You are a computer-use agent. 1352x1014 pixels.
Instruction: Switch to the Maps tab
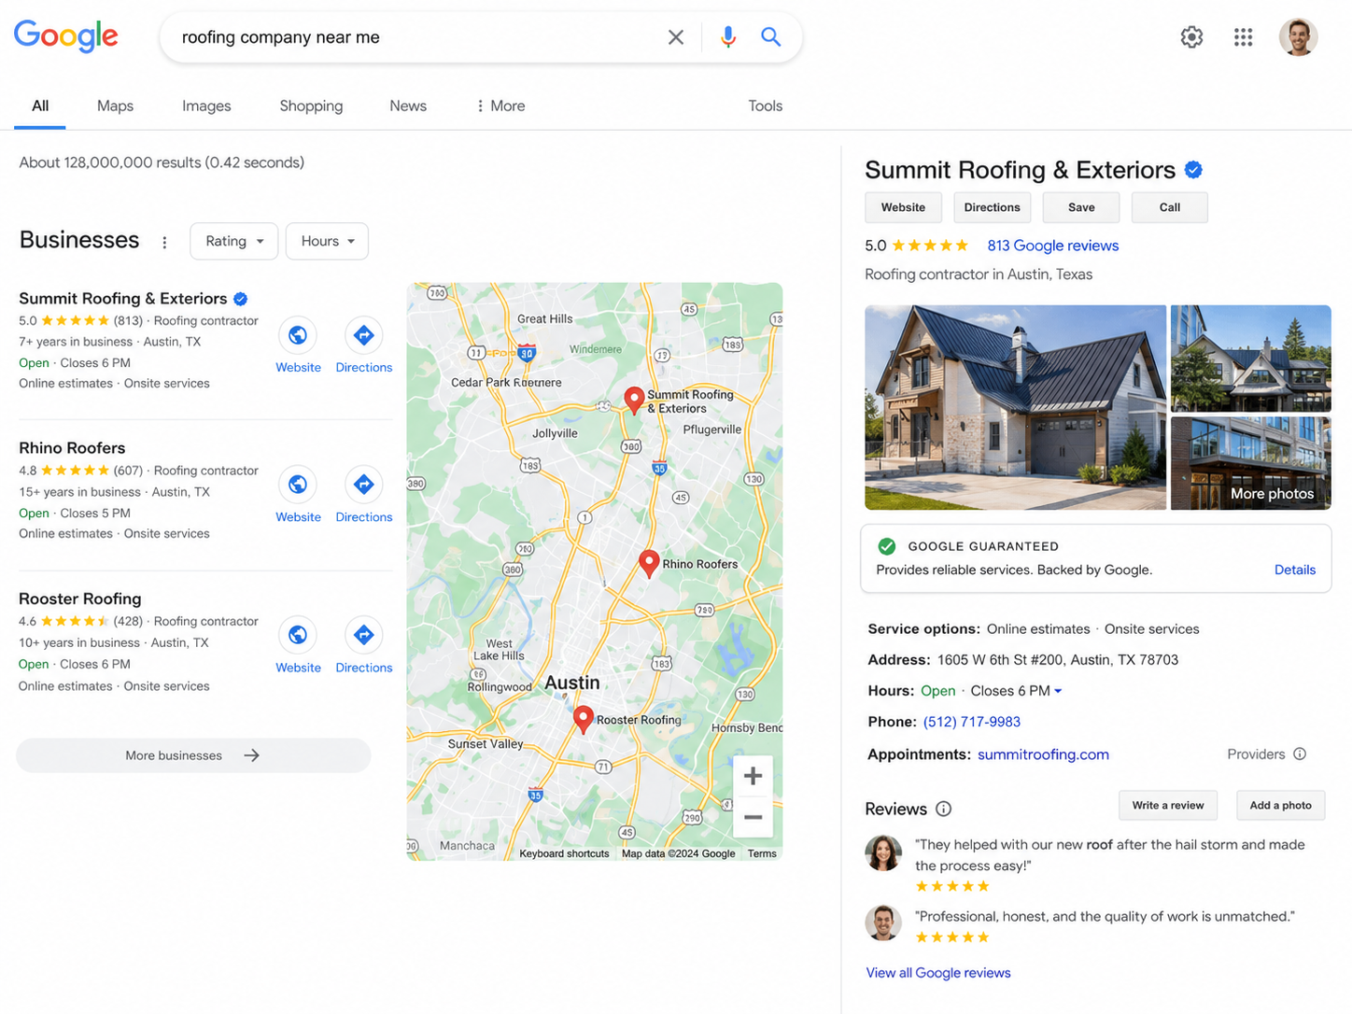115,106
